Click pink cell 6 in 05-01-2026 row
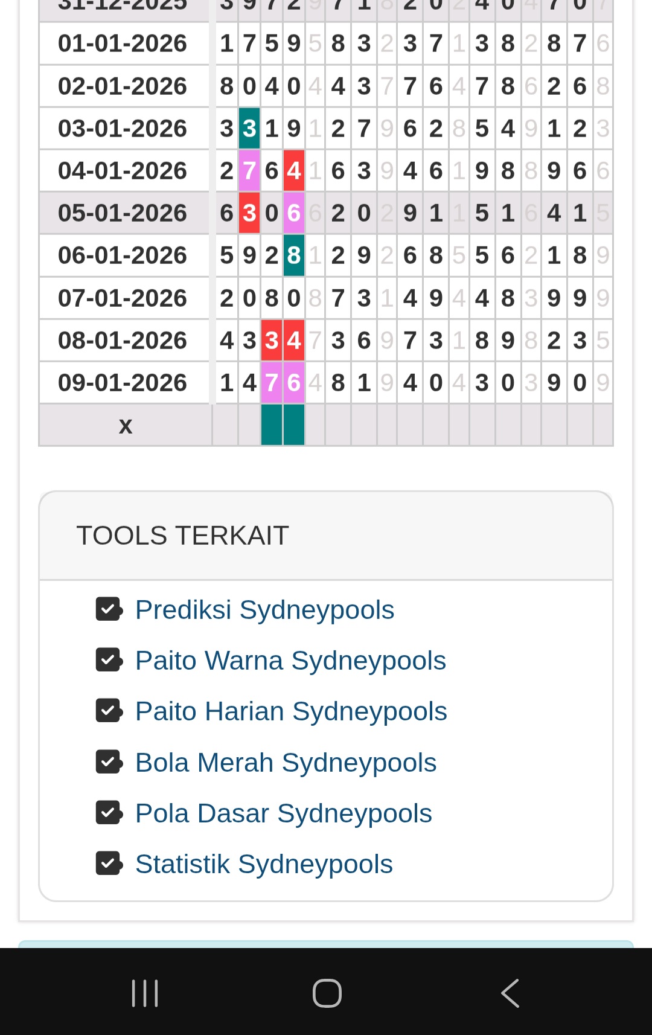Screen dimensions: 652x1035 pyautogui.click(x=294, y=213)
